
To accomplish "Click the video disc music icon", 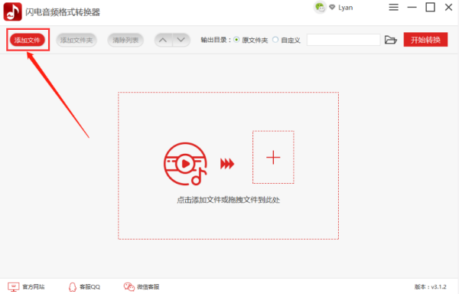I will 185,164.
